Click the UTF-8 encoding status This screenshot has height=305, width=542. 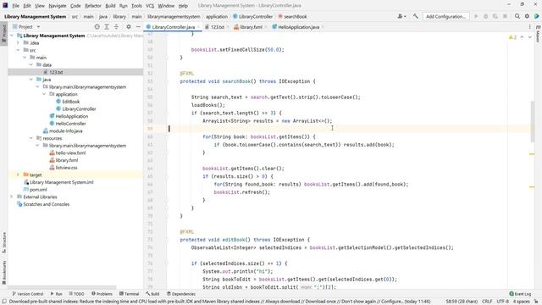click(x=502, y=302)
